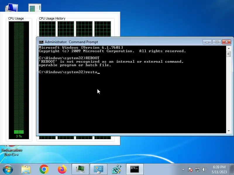Select the Command Prompt taskbar button
234x175 pixels.
click(x=135, y=169)
